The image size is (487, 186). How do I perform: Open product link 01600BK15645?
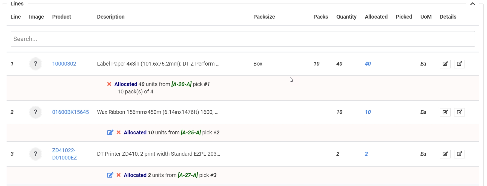click(70, 112)
